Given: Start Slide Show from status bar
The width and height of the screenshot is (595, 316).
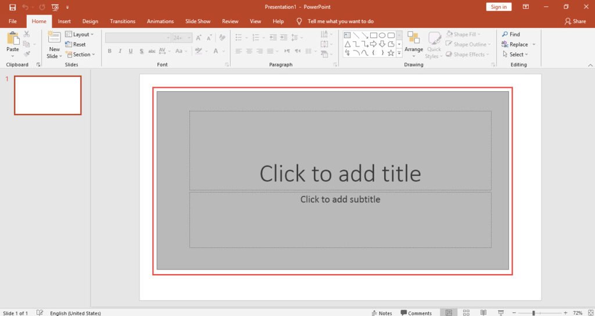Looking at the screenshot, I should click(500, 313).
